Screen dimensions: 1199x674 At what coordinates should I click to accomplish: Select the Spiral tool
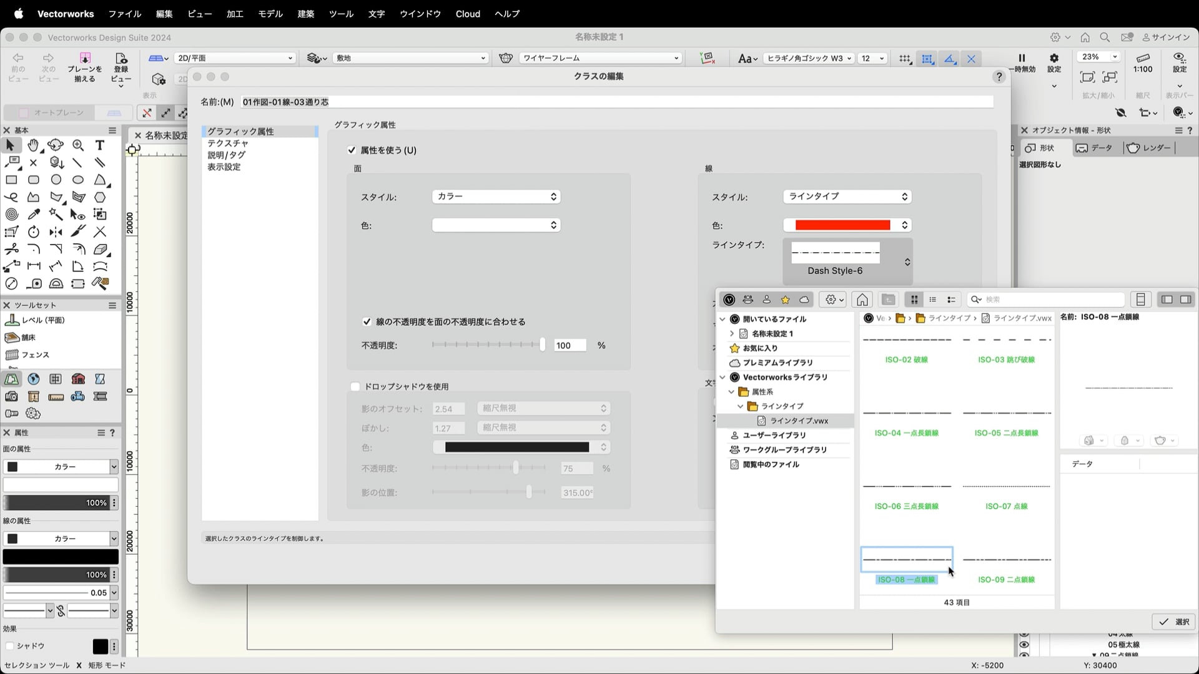[x=11, y=215]
